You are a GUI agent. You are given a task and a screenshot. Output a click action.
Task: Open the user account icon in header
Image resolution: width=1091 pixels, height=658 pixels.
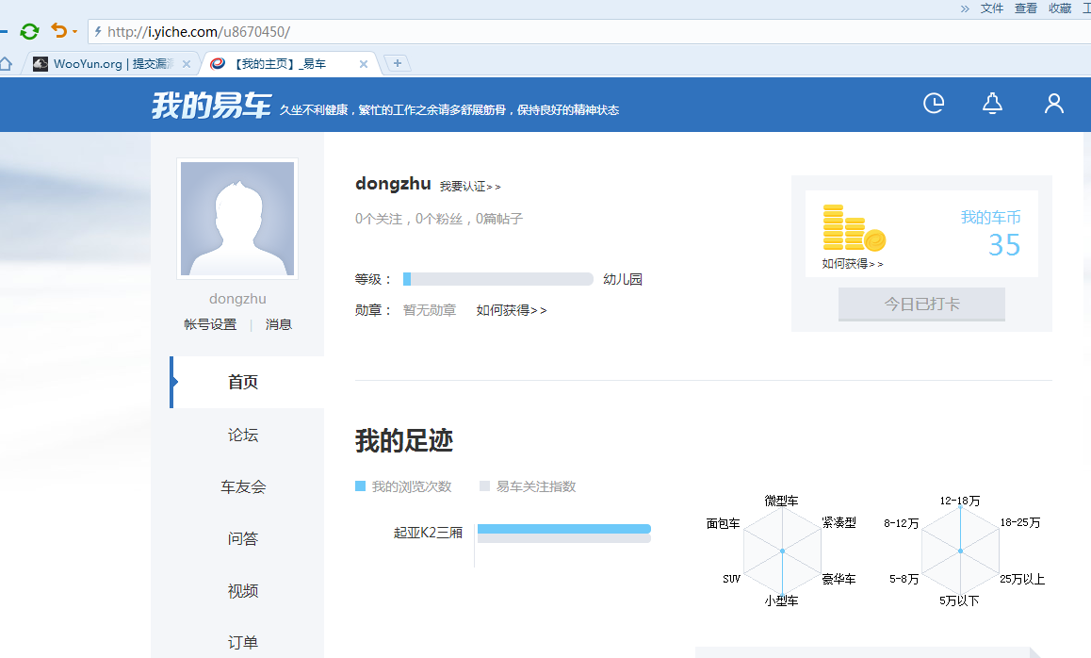click(1054, 103)
